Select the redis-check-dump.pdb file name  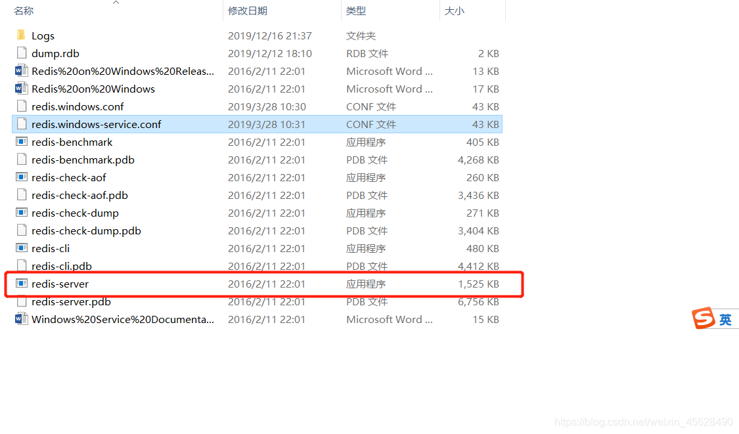(x=86, y=230)
